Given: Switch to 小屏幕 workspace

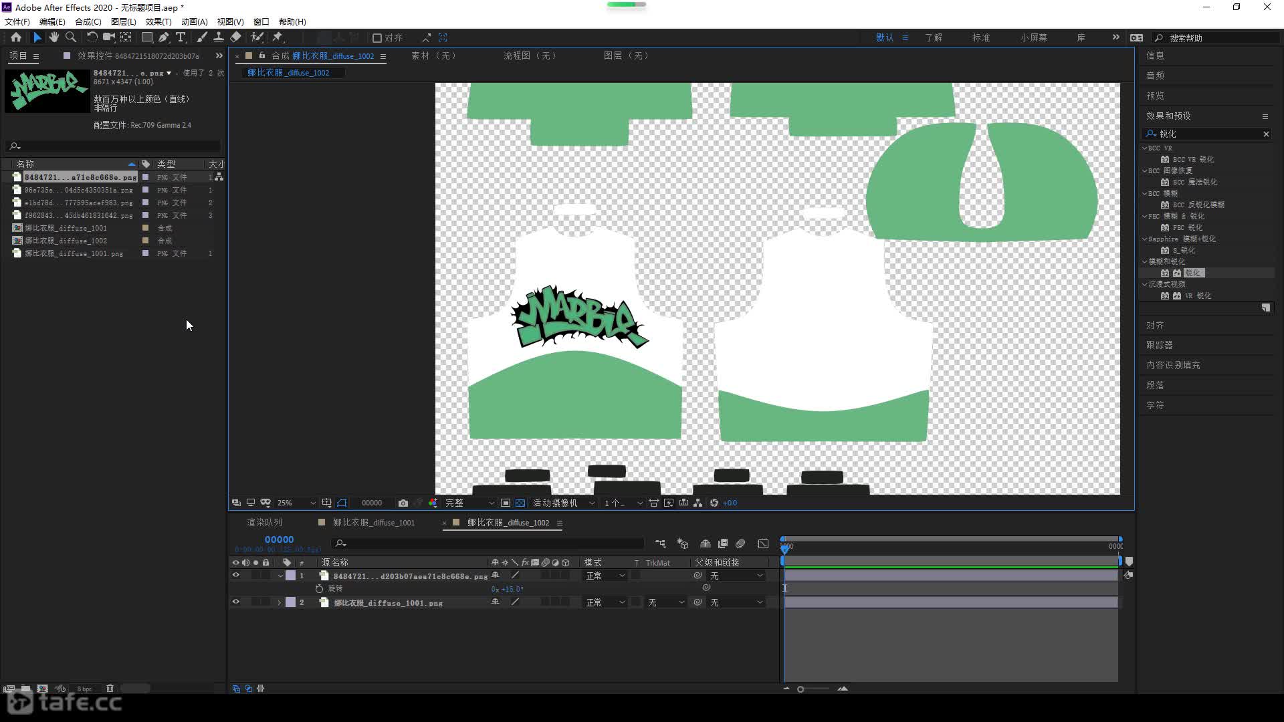Looking at the screenshot, I should click(1034, 37).
